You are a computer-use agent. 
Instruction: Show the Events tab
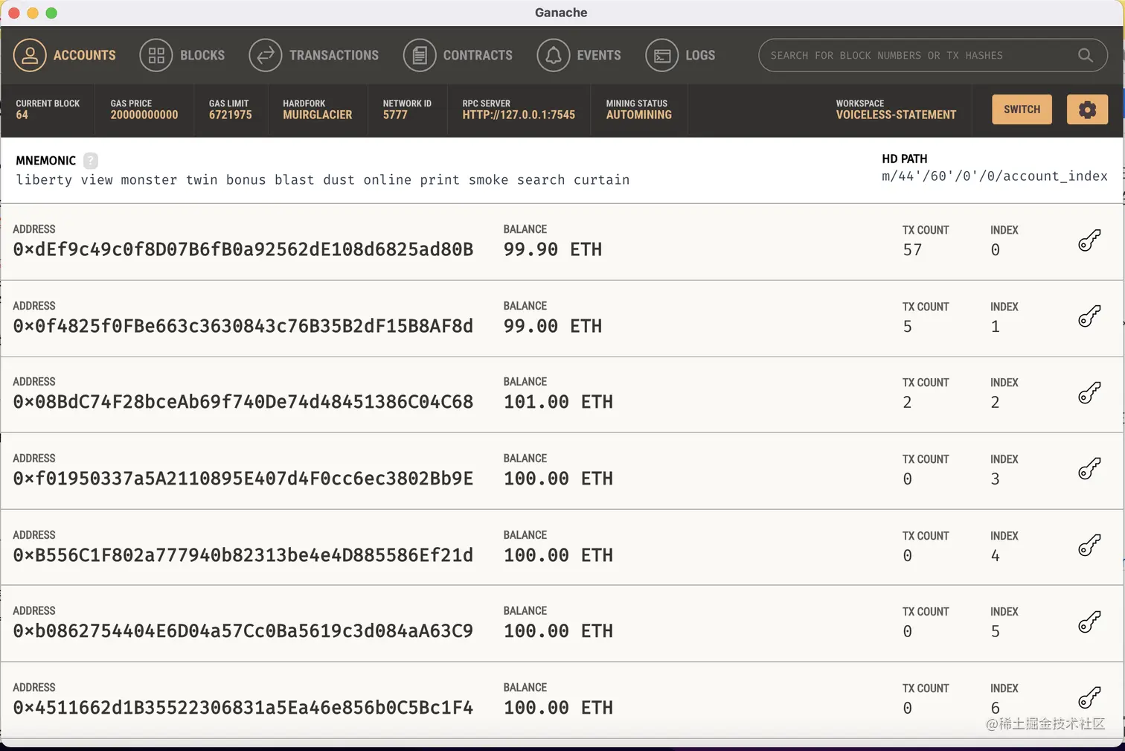click(x=579, y=55)
